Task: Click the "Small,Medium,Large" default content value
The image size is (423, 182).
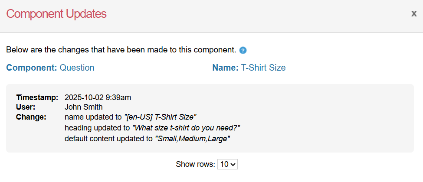Action: (x=193, y=139)
